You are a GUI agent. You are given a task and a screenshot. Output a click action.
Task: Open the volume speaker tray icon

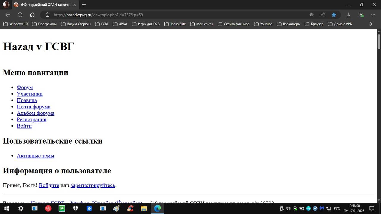tap(288, 208)
